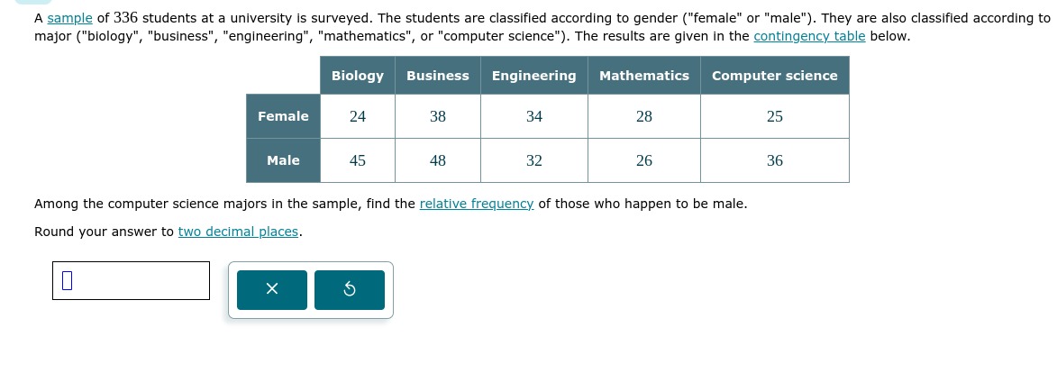The image size is (1057, 373).
Task: Open the "two decimal places" link
Action: click(x=238, y=232)
